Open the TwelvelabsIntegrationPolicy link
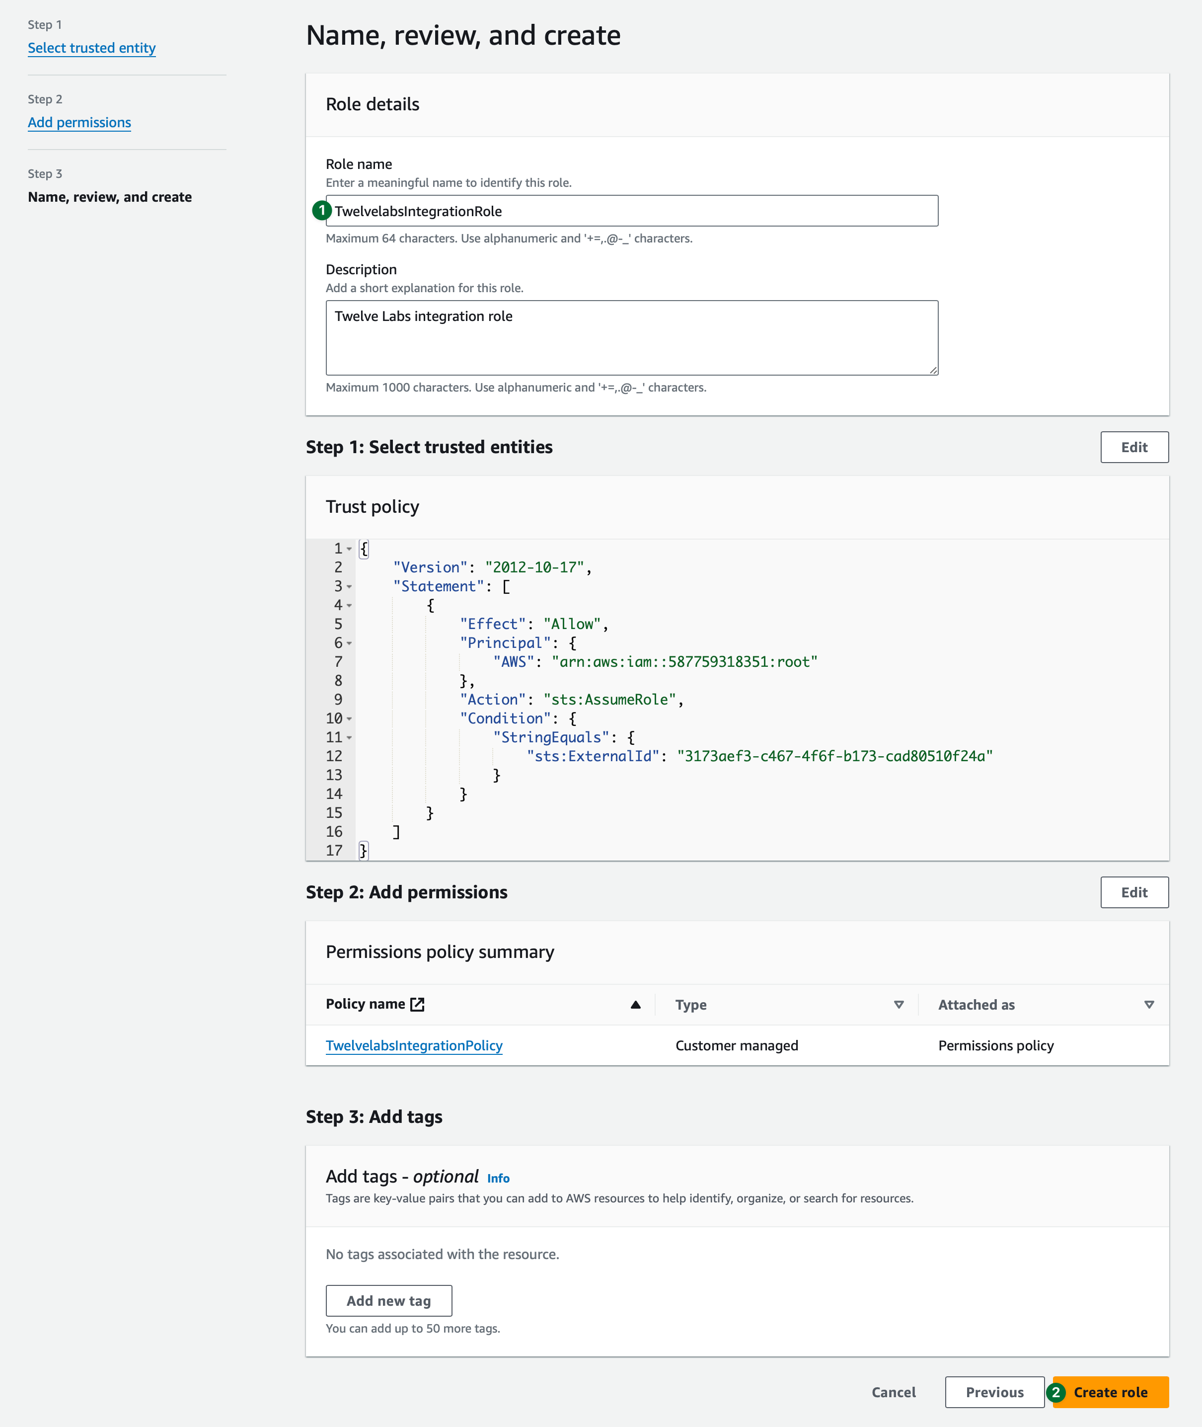The height and width of the screenshot is (1427, 1202). [414, 1045]
